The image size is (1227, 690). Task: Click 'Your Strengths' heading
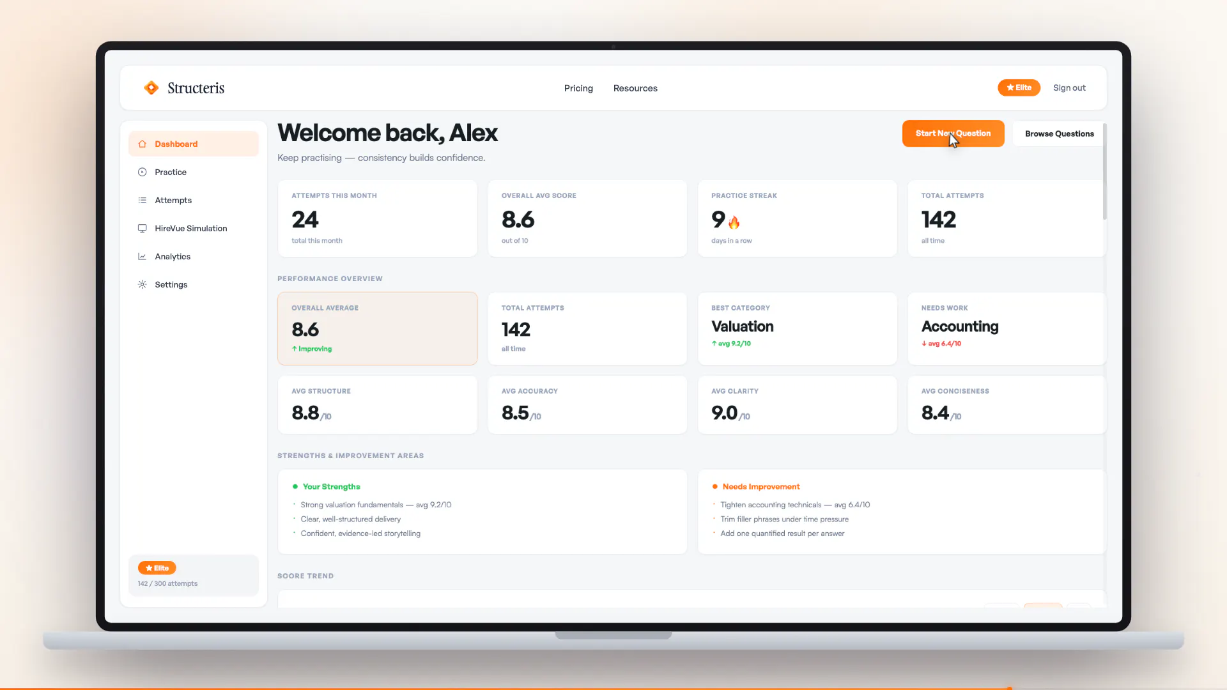pos(331,487)
